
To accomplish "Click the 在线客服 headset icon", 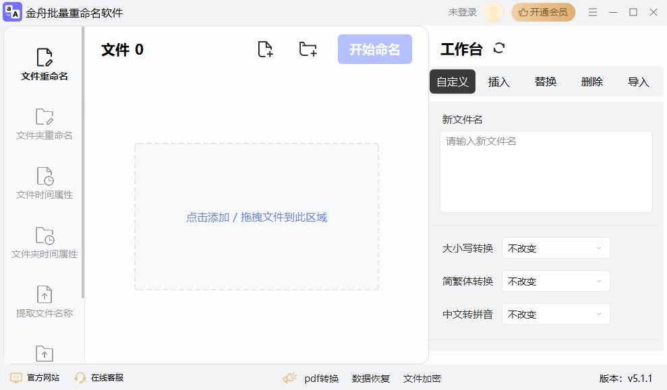I will 80,378.
